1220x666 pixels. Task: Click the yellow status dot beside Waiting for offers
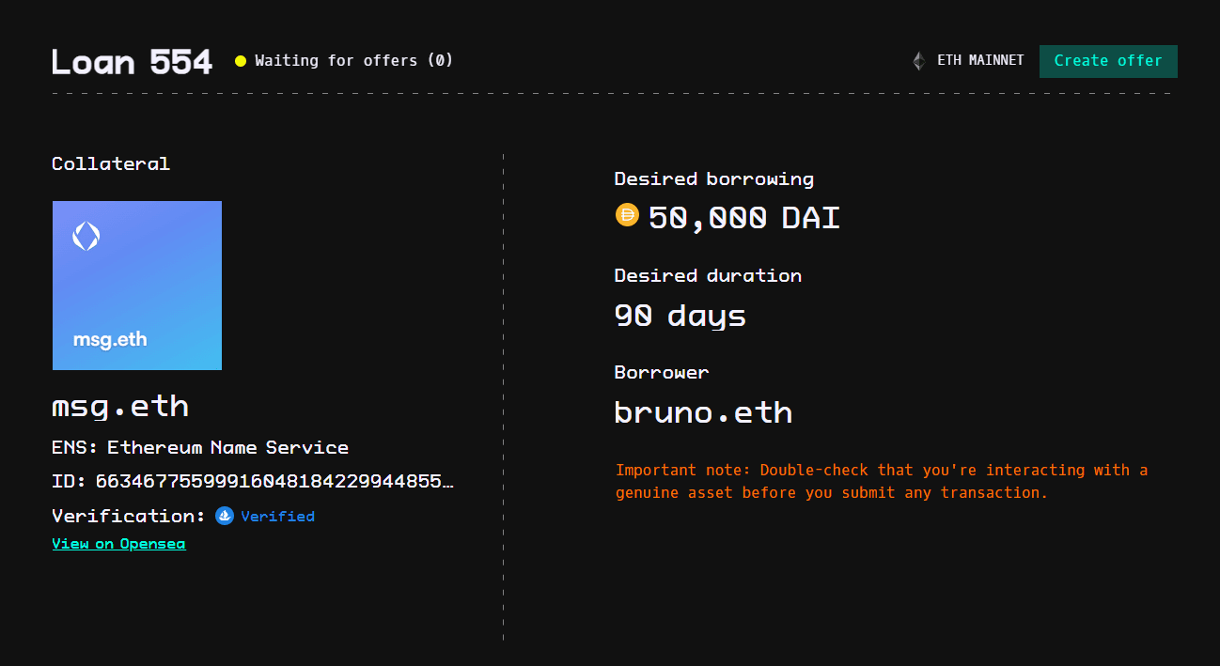pyautogui.click(x=241, y=61)
